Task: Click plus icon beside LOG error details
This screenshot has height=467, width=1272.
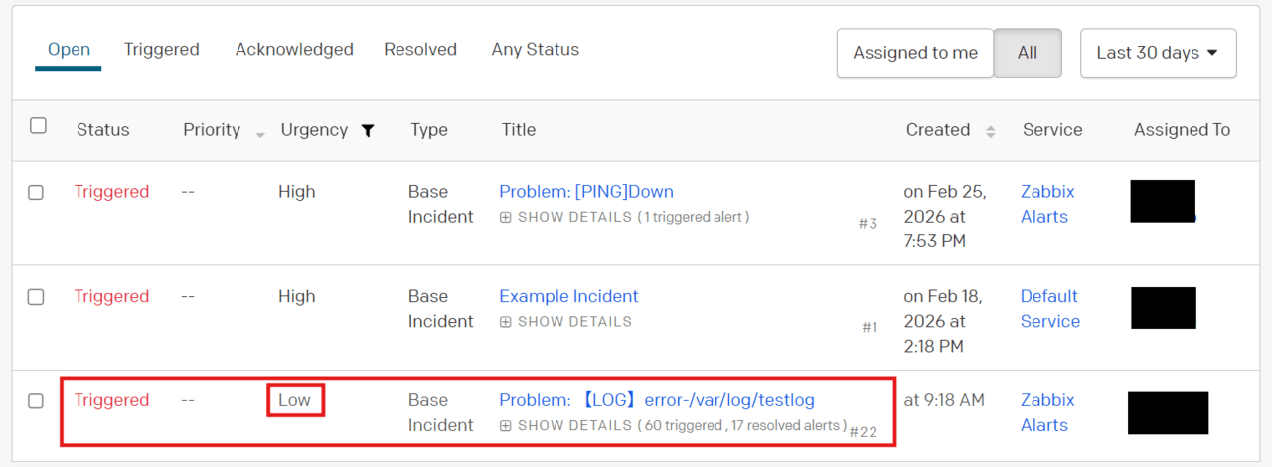Action: click(506, 426)
